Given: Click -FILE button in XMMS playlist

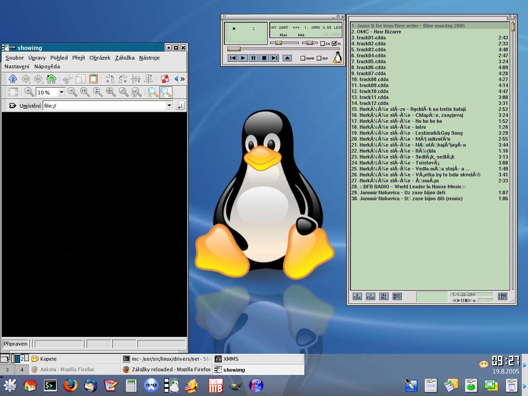Looking at the screenshot, I should [x=370, y=297].
